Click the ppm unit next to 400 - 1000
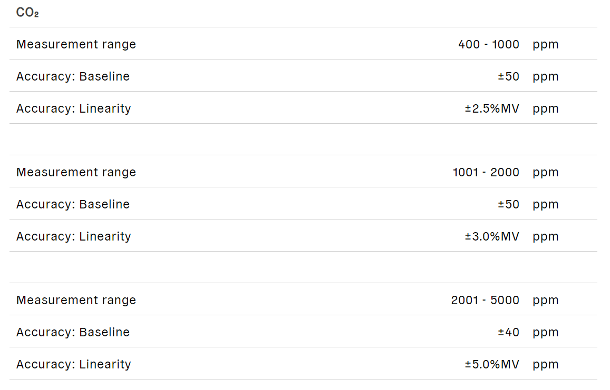This screenshot has width=610, height=390. pyautogui.click(x=545, y=44)
